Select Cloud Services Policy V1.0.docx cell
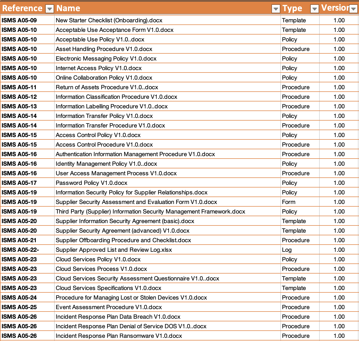Screen dimensions: 359x341 click(168, 259)
